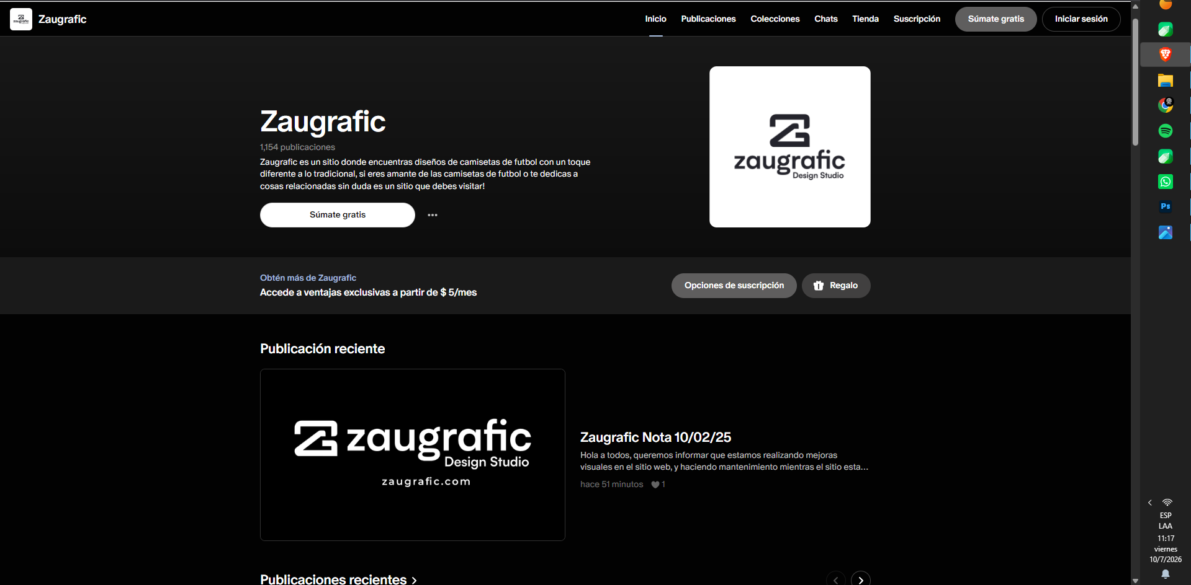Click the scrollbar up arrow
1191x585 pixels.
tap(1135, 6)
